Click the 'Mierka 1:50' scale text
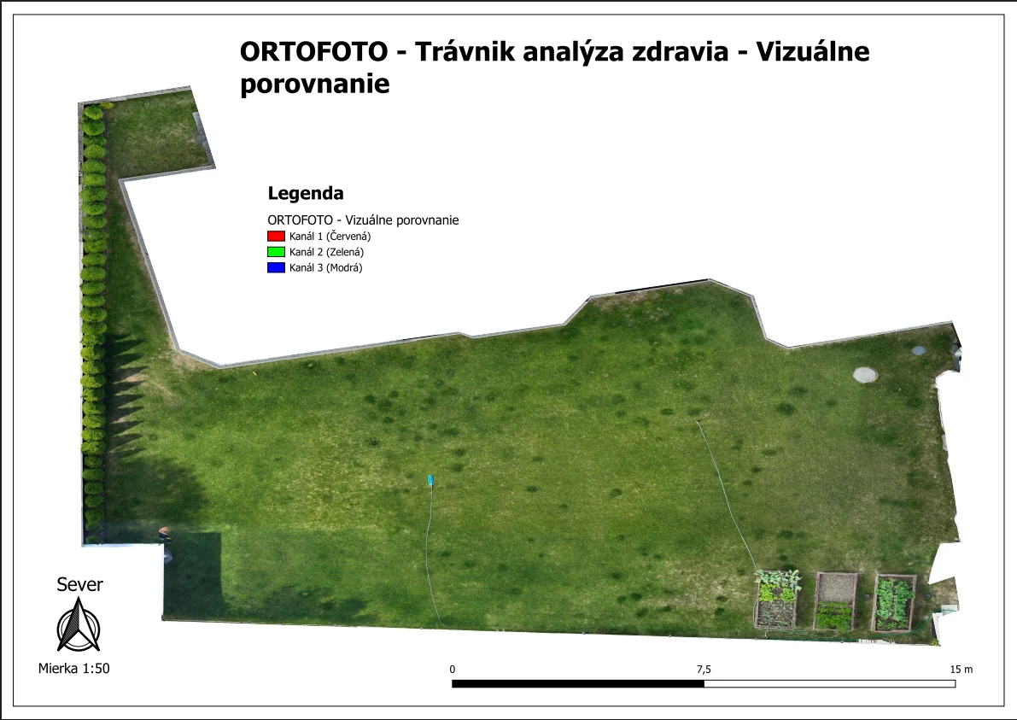Image resolution: width=1017 pixels, height=720 pixels. [x=74, y=668]
